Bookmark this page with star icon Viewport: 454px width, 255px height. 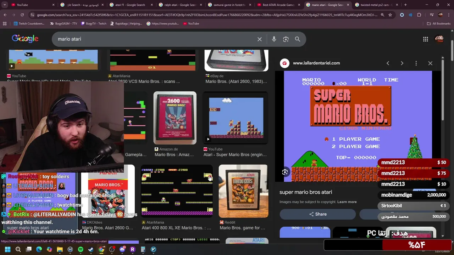tap(390, 15)
